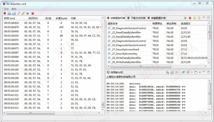The height and width of the screenshot is (122, 214).
Task: Move the service up with the yellow up arrow
Action: pos(195,18)
